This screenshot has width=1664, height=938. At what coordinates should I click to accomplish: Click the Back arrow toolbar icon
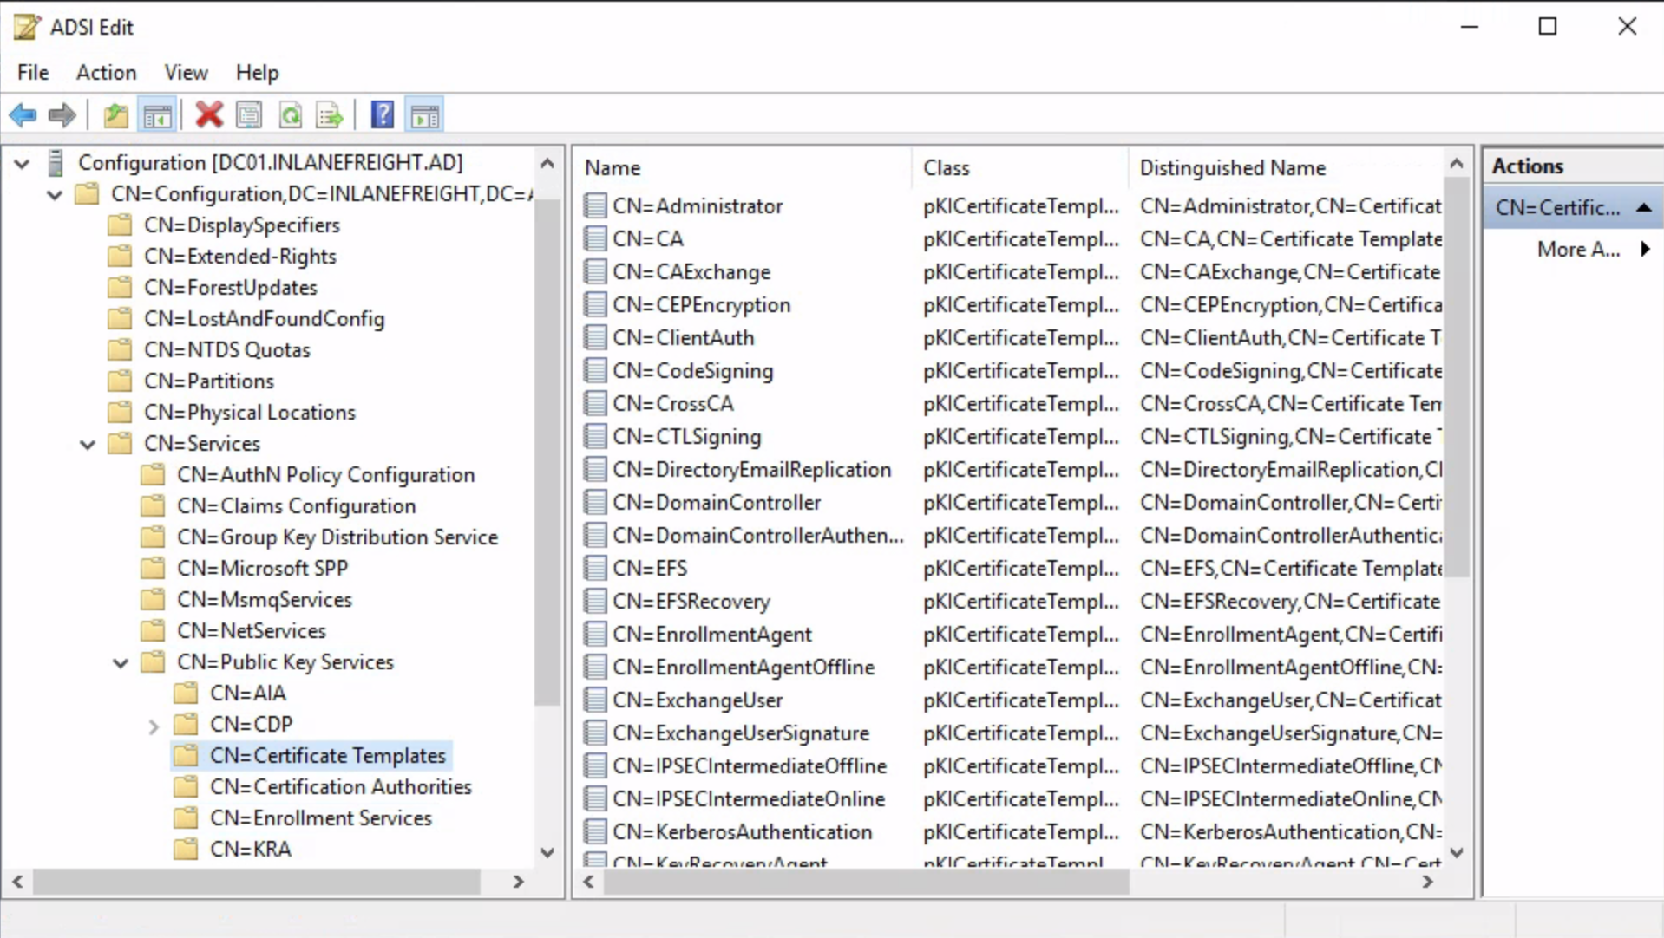pyautogui.click(x=23, y=115)
